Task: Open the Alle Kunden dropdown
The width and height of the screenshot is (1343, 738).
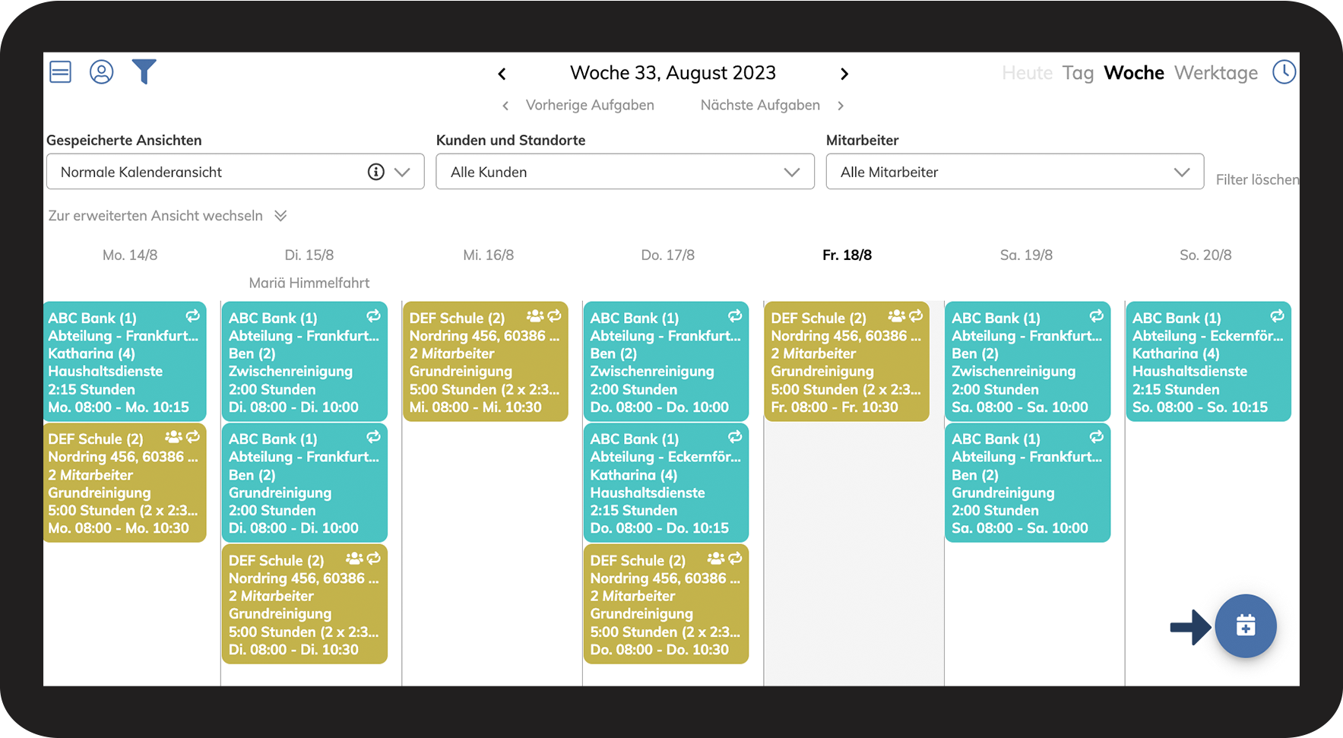Action: pos(625,172)
